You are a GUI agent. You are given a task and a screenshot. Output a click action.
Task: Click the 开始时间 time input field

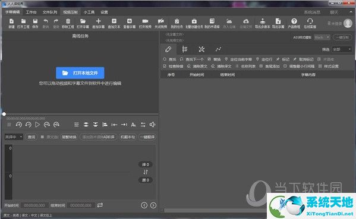(34, 205)
